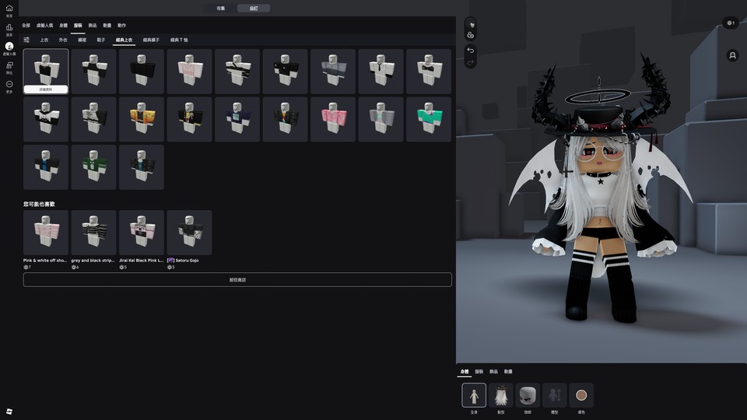Viewport: 747px width, 420px height.
Task: Open the Charts icon in left sidebar
Action: coord(9,28)
